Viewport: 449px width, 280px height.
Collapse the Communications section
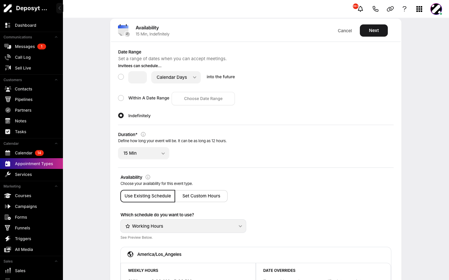coord(56,37)
